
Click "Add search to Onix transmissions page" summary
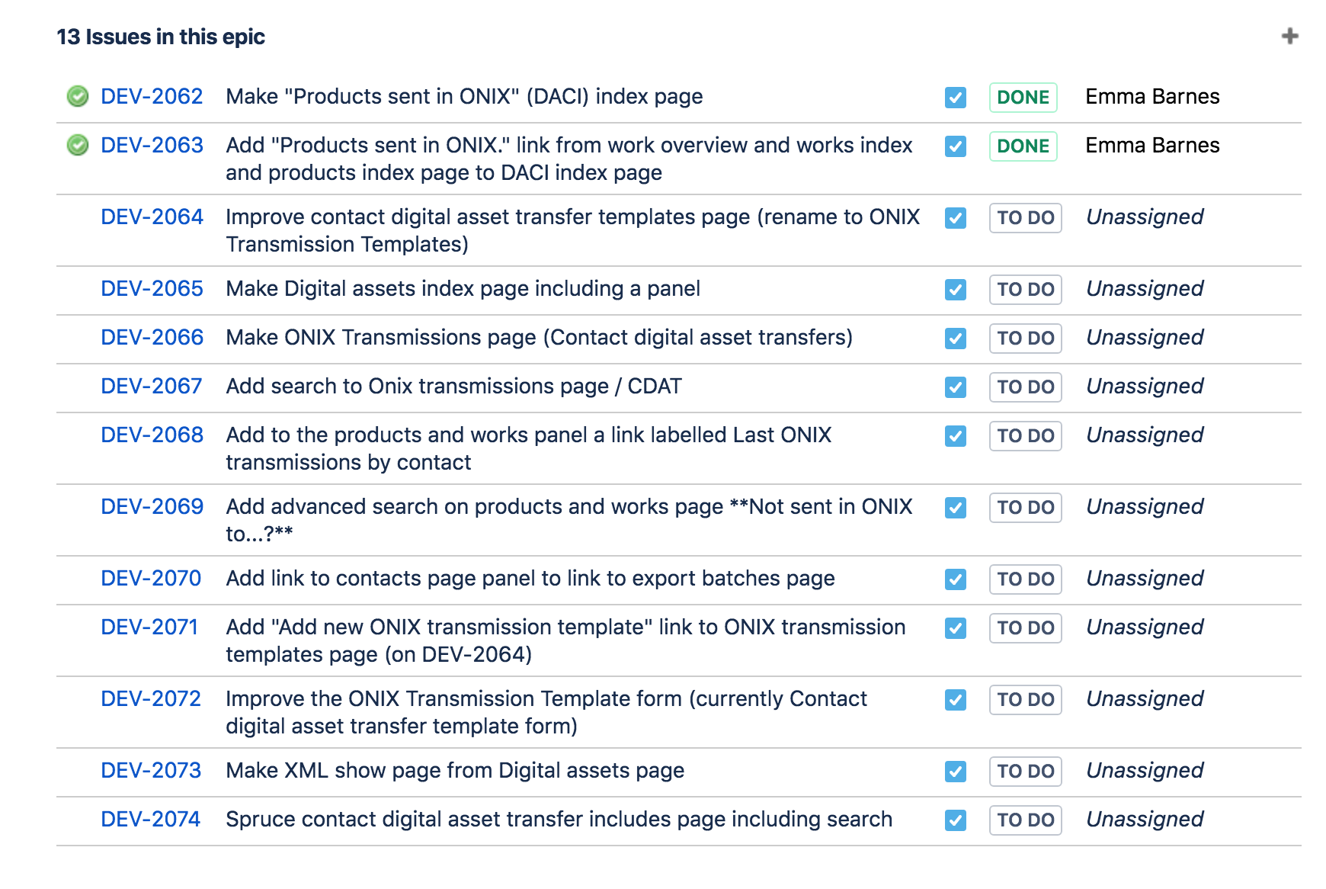(453, 387)
